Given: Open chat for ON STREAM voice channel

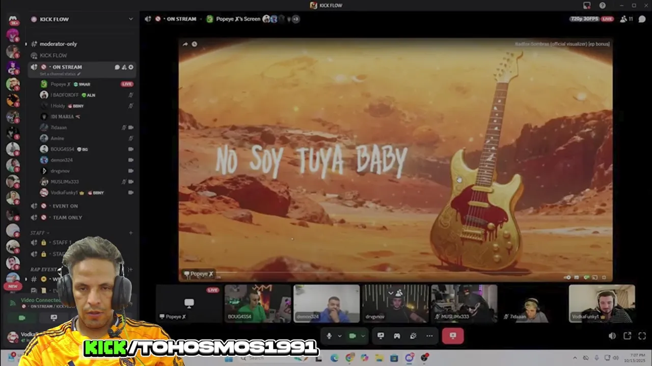Looking at the screenshot, I should (117, 67).
